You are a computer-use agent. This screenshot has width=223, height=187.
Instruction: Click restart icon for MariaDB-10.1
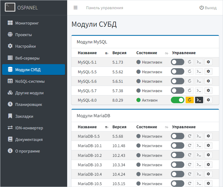pyautogui.click(x=190, y=146)
